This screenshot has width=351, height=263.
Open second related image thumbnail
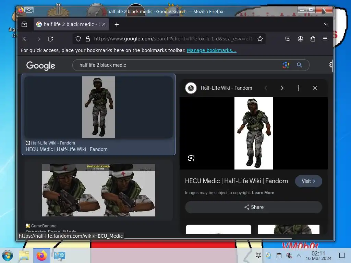tap(289, 229)
